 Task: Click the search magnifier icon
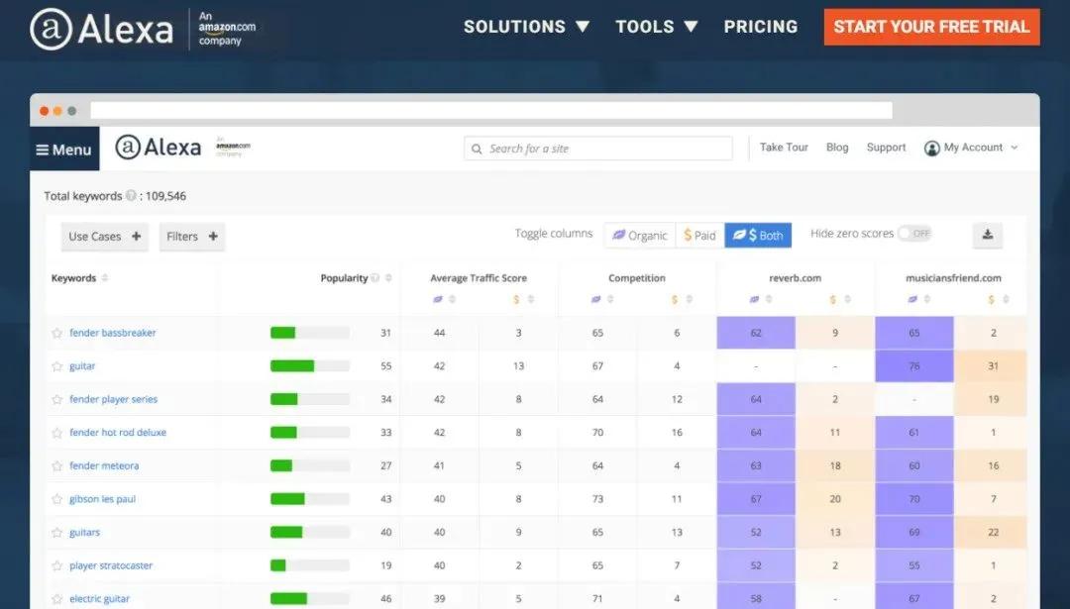[x=477, y=149]
